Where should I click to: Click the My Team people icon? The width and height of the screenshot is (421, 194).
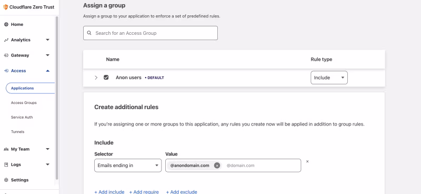[x=6, y=149]
